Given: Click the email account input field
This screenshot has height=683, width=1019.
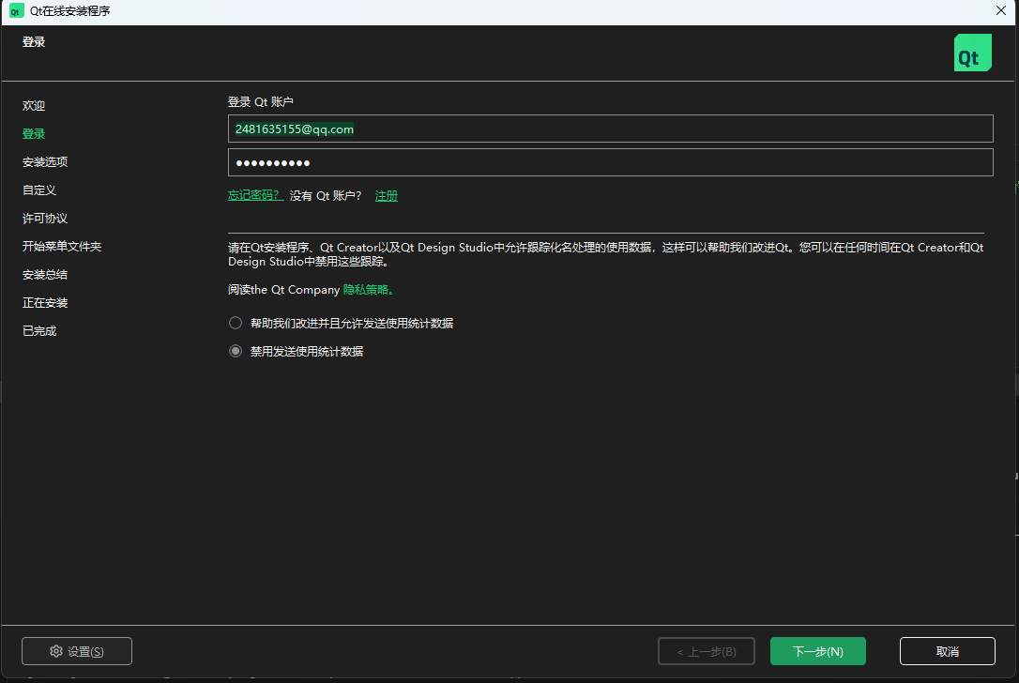Looking at the screenshot, I should (x=610, y=129).
